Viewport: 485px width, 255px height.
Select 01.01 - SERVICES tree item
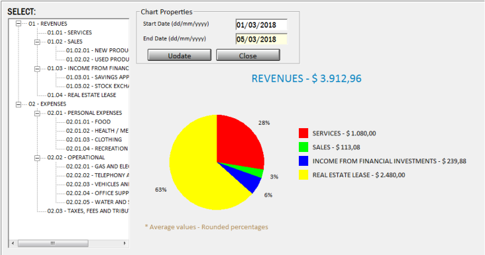69,32
